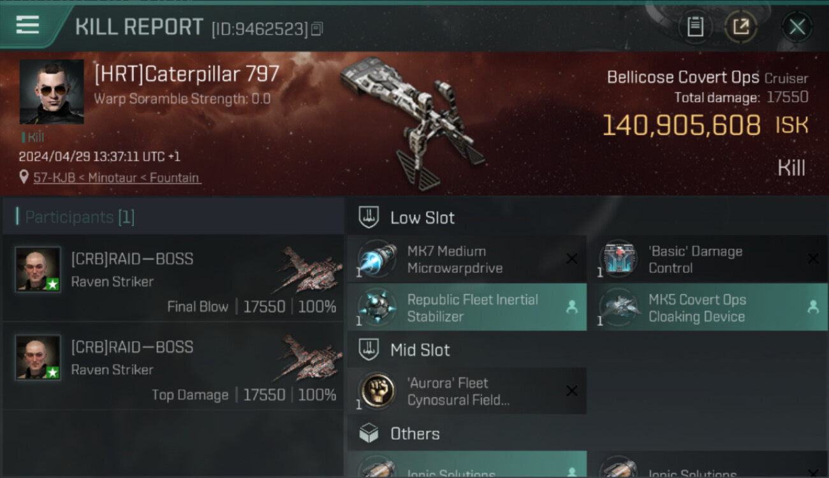Open RAID-BOSS Top Damage participant entry
Viewport: 829px width, 478px height.
coord(173,366)
